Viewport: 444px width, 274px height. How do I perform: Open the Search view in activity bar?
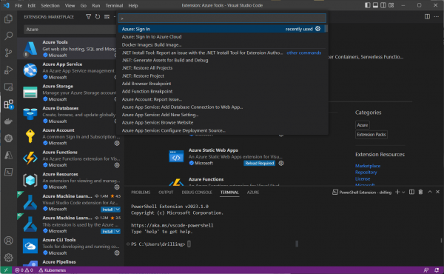click(x=8, y=36)
